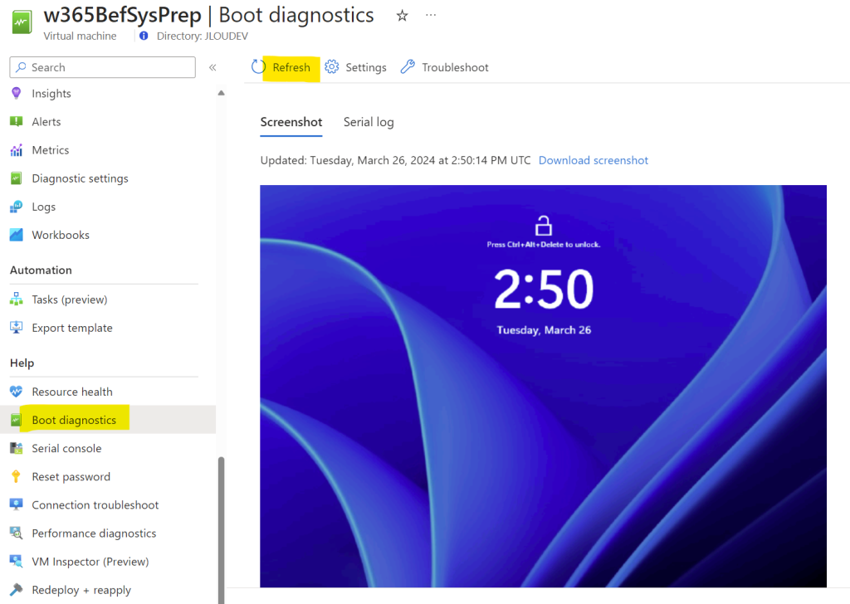This screenshot has width=850, height=604.
Task: Click the Metrics chart icon
Action: tap(17, 150)
